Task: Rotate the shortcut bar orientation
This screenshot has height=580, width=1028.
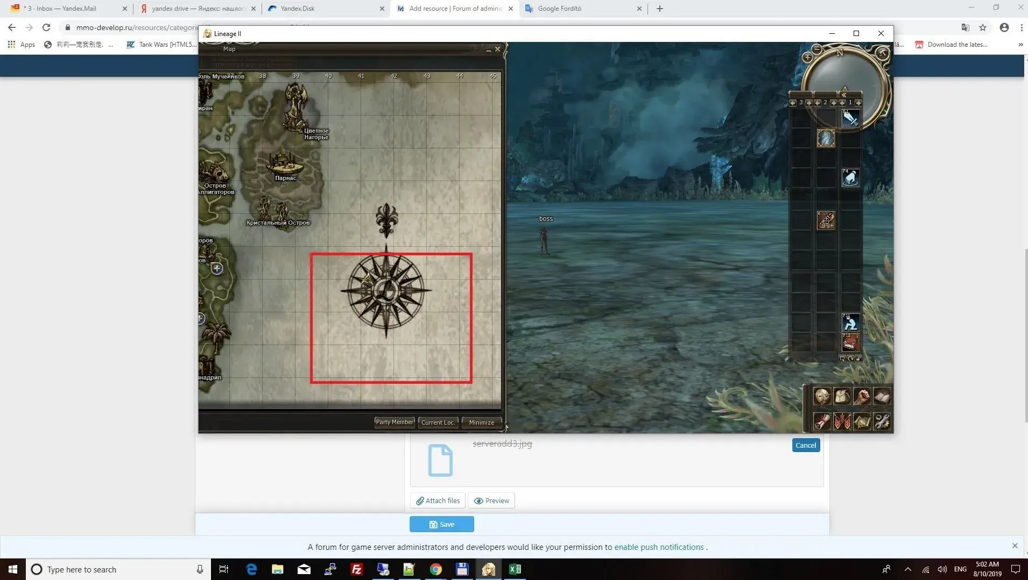Action: tap(850, 359)
